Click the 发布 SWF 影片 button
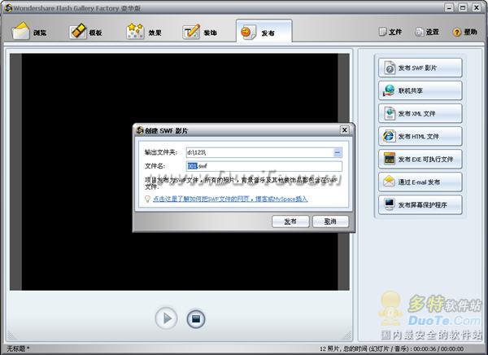The width and height of the screenshot is (488, 355). (420, 68)
